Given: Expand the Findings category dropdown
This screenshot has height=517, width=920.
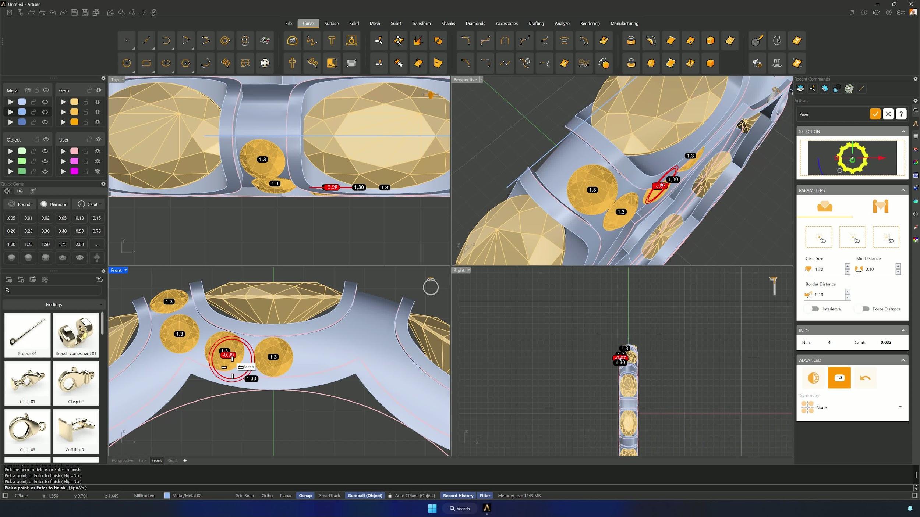Looking at the screenshot, I should click(54, 304).
